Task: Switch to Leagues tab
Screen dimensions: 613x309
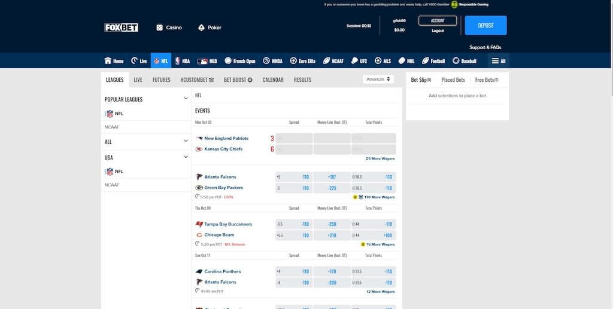Action: pos(114,79)
